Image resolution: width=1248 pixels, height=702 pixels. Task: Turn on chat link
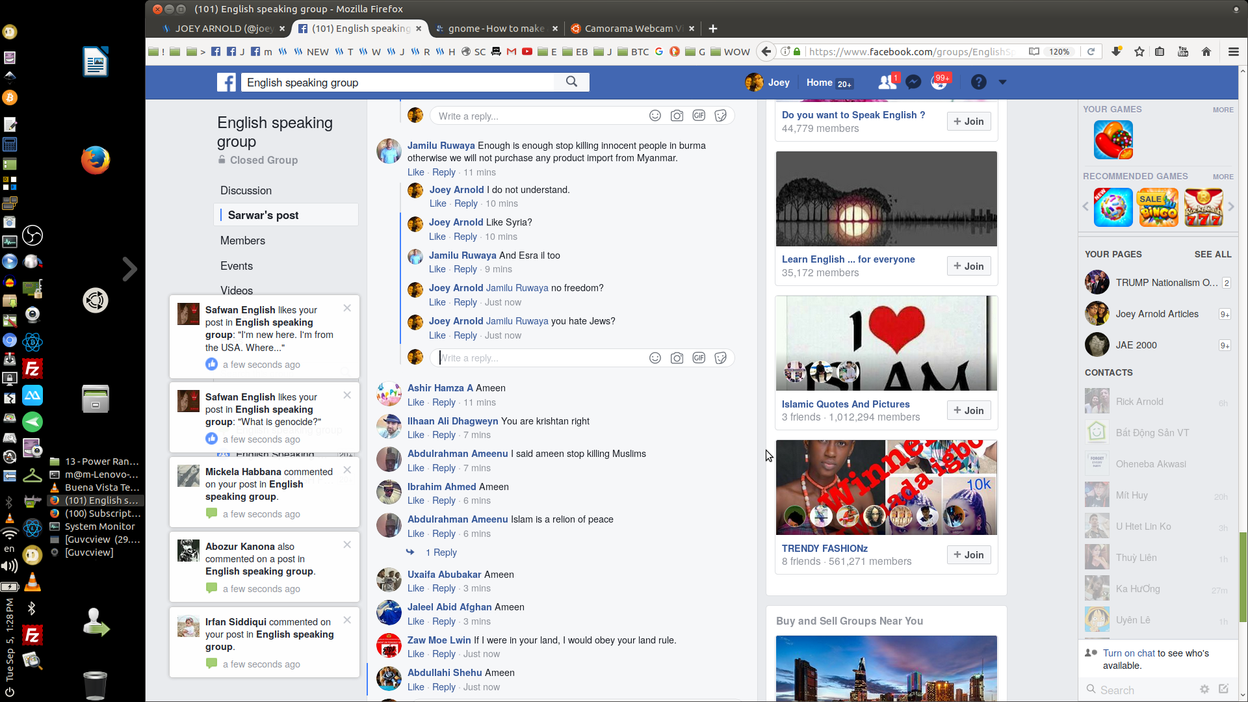click(1129, 653)
